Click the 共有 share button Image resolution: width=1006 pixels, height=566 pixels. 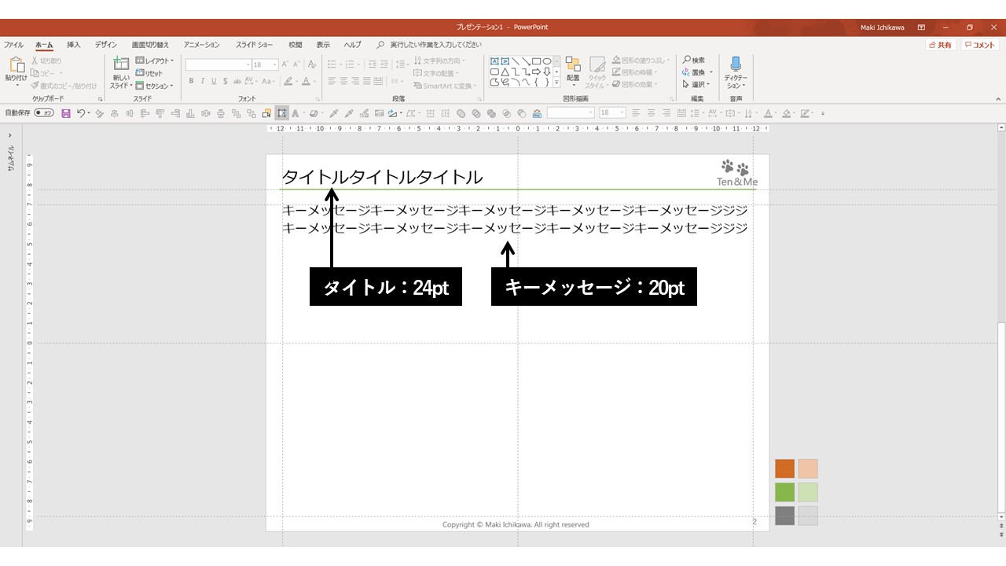click(x=940, y=45)
